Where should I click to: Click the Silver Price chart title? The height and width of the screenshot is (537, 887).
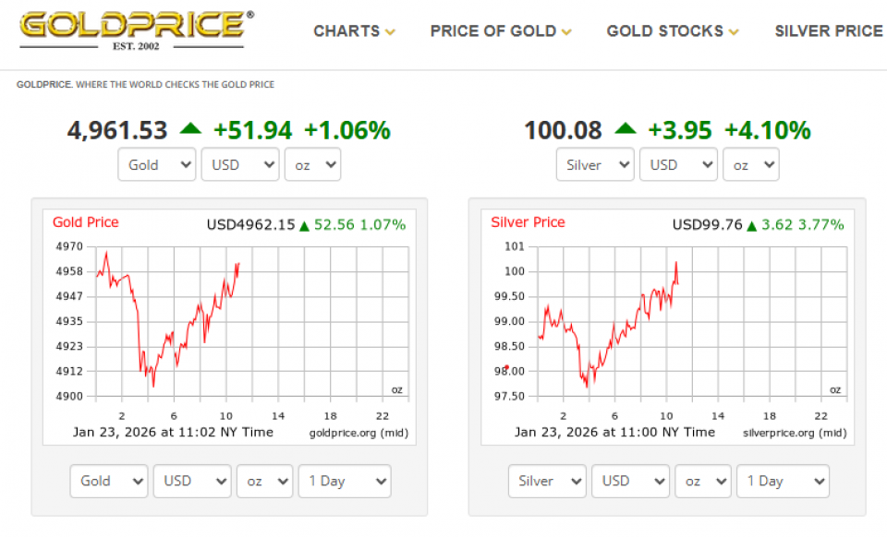coord(528,222)
